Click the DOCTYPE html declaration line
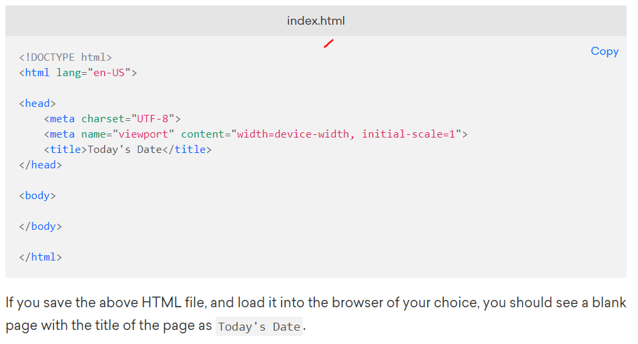 (65, 57)
